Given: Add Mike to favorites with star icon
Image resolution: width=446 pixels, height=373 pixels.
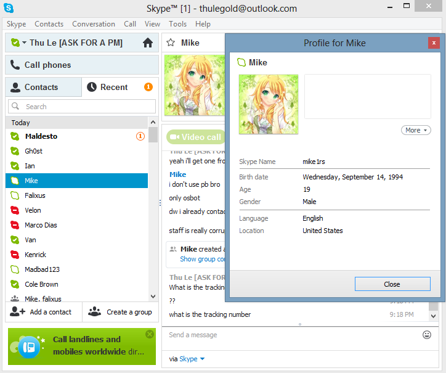Looking at the screenshot, I should (171, 43).
